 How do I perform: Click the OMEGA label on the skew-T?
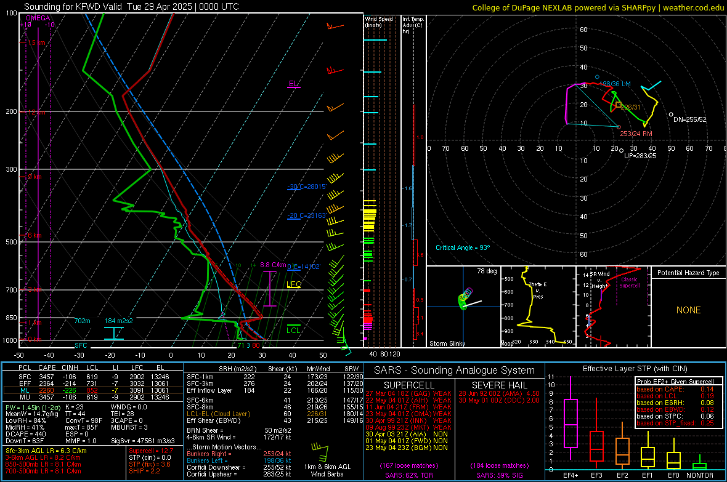pos(38,18)
